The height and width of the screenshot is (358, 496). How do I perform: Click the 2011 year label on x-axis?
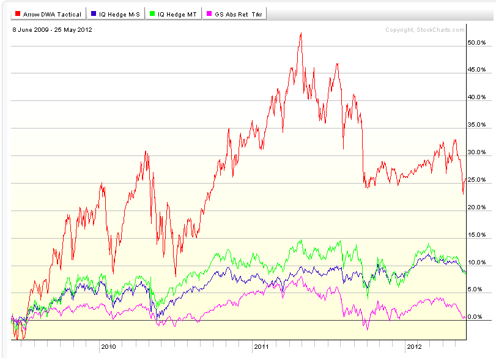coord(261,346)
